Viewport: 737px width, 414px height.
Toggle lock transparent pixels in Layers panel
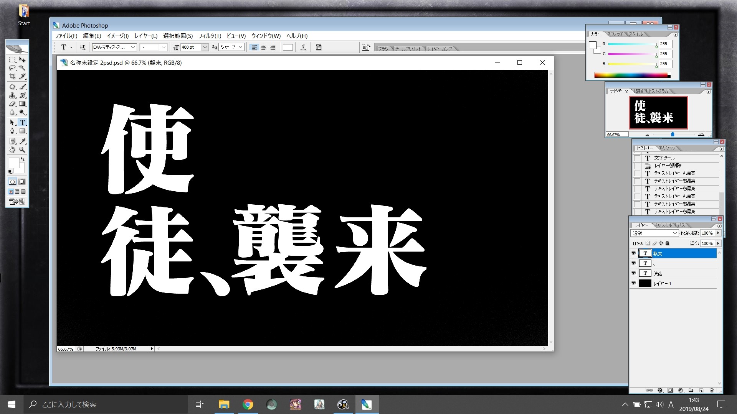(648, 243)
